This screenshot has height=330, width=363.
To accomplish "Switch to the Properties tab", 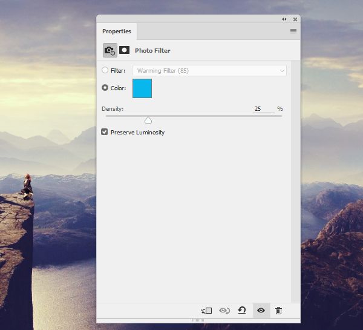I will tap(116, 31).
